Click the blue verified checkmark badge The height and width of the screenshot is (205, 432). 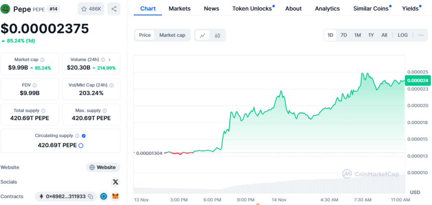coord(84,135)
